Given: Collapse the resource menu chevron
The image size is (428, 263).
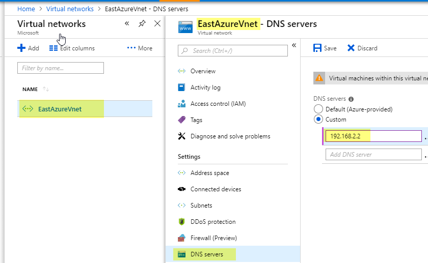Looking at the screenshot, I should point(294,45).
